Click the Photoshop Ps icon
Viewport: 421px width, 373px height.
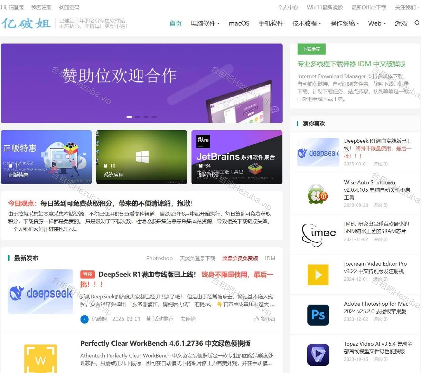(x=318, y=315)
